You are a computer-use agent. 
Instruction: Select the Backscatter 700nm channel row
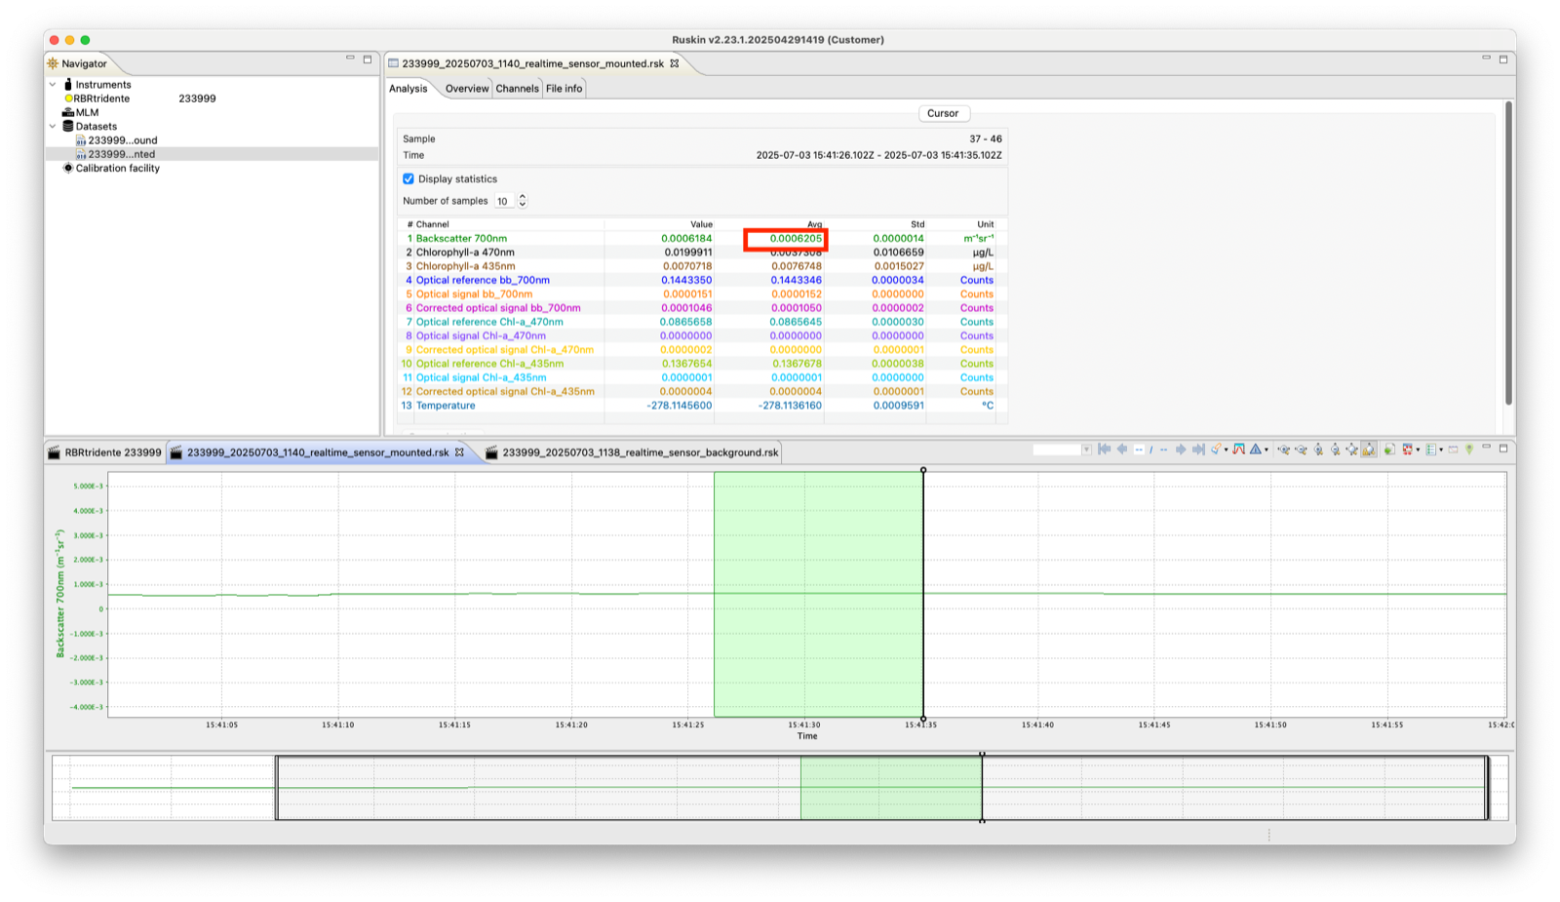(701, 238)
